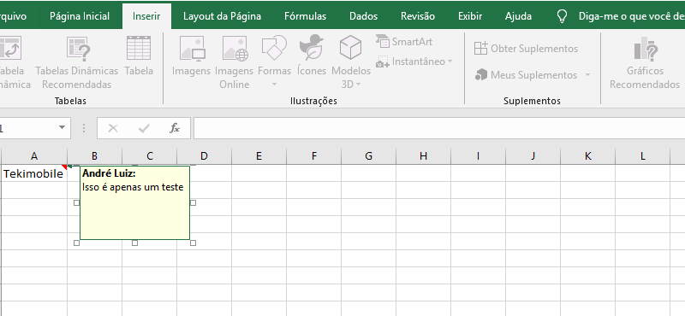Screen dimensions: 685x316
Task: Insert Tabelas Dinâmicas Recomendadas
Action: [77, 62]
